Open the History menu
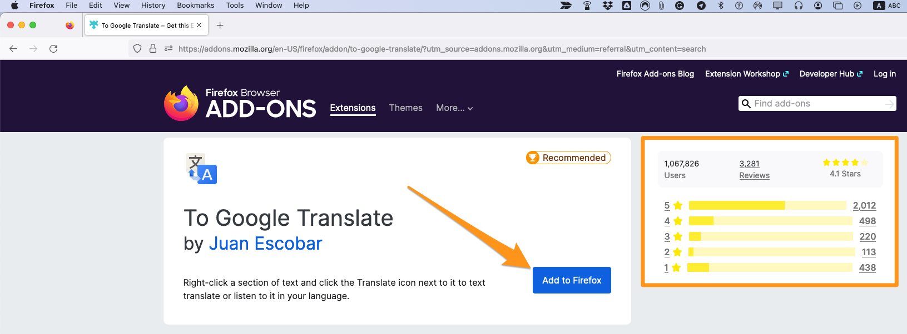 pyautogui.click(x=153, y=6)
